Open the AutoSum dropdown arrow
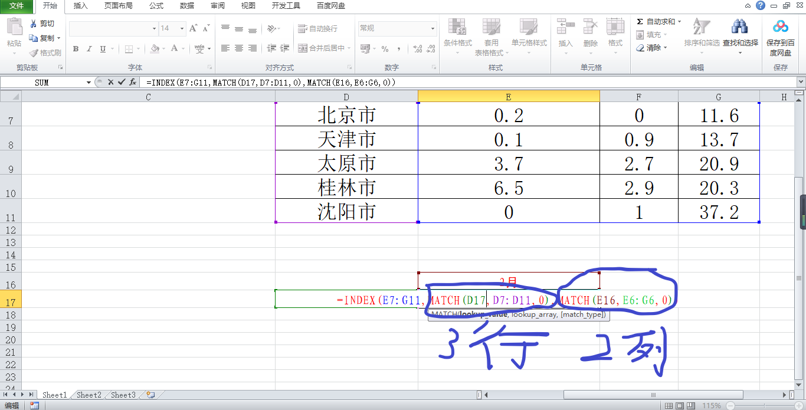This screenshot has width=806, height=410. coord(679,22)
